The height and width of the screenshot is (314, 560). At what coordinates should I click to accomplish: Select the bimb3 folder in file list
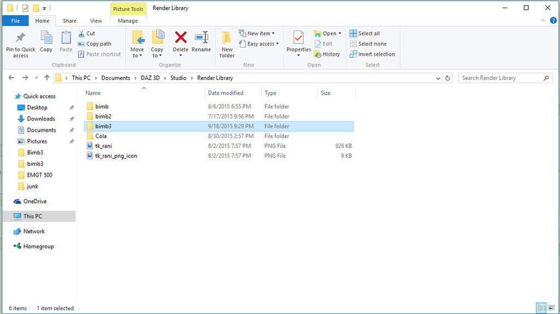[x=219, y=126]
